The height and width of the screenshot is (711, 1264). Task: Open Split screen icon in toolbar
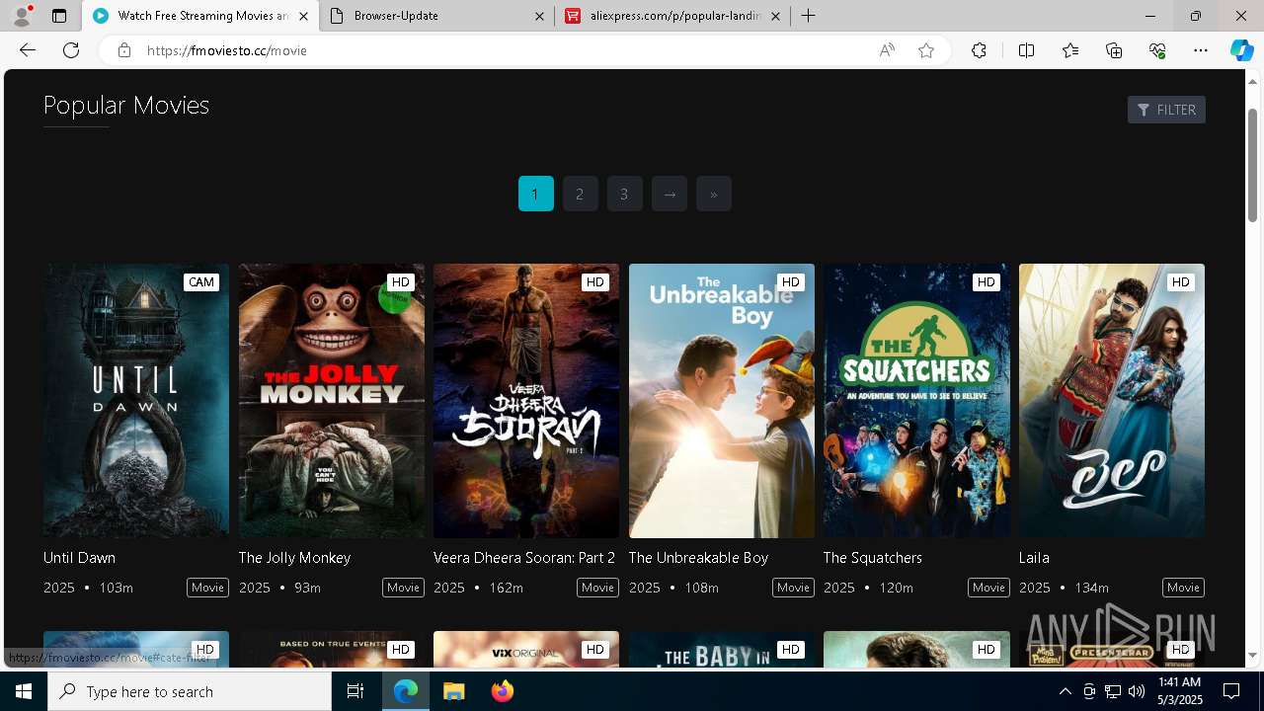tap(1026, 50)
